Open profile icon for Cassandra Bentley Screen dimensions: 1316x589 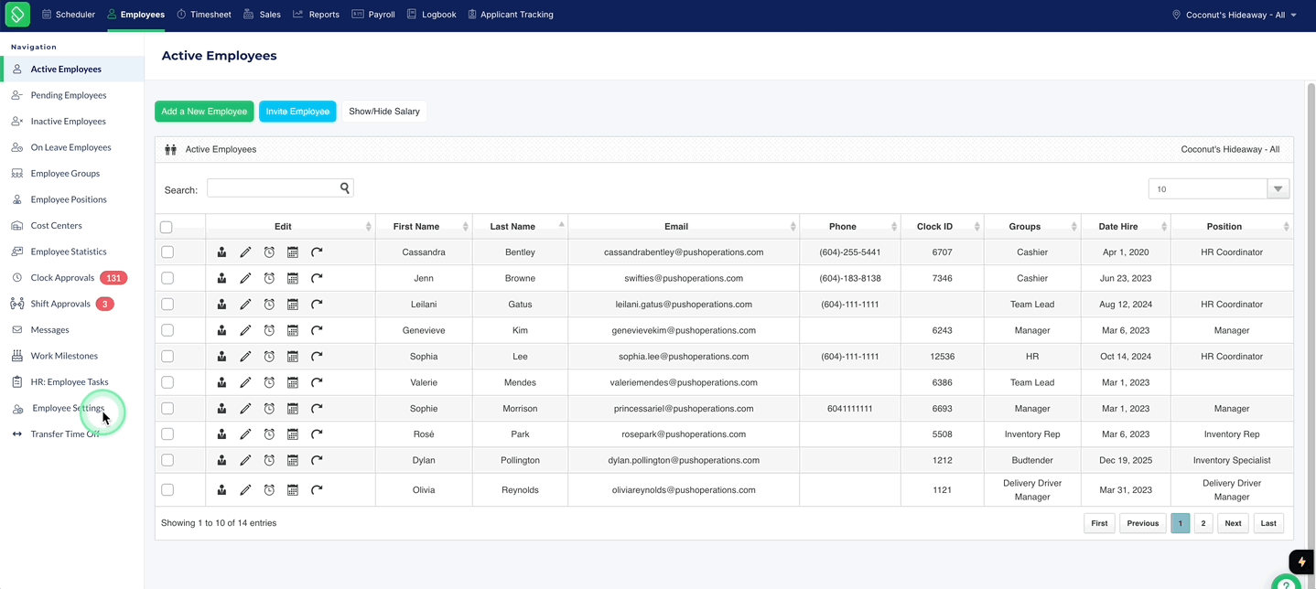(221, 252)
